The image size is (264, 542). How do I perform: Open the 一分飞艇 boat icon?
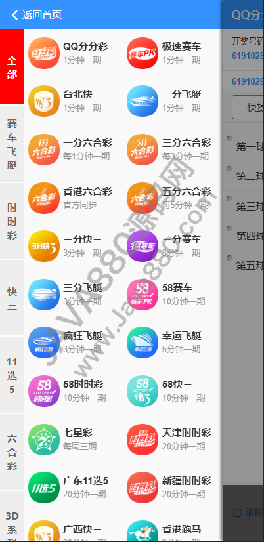coord(143,101)
